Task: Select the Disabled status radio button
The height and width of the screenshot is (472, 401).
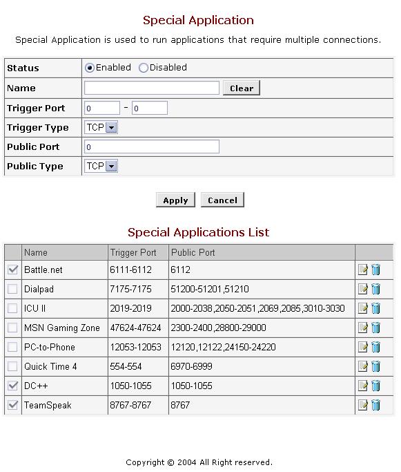Action: [144, 68]
